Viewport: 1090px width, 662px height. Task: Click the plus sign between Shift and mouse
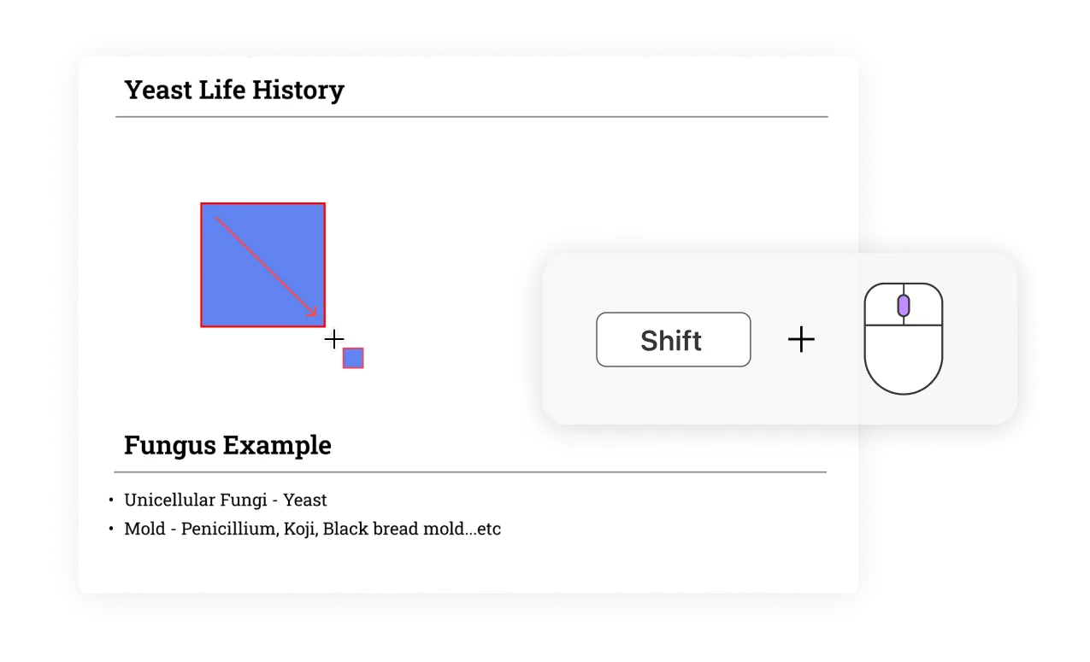click(801, 340)
